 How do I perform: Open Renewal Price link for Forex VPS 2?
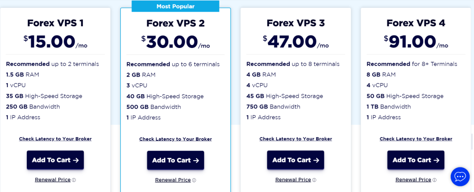pos(173,180)
